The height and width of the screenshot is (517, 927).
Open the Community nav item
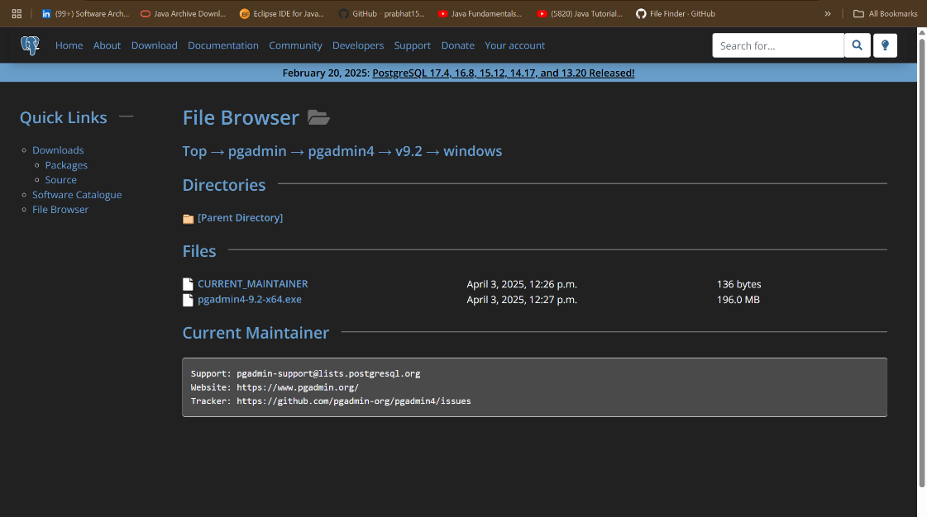point(295,45)
